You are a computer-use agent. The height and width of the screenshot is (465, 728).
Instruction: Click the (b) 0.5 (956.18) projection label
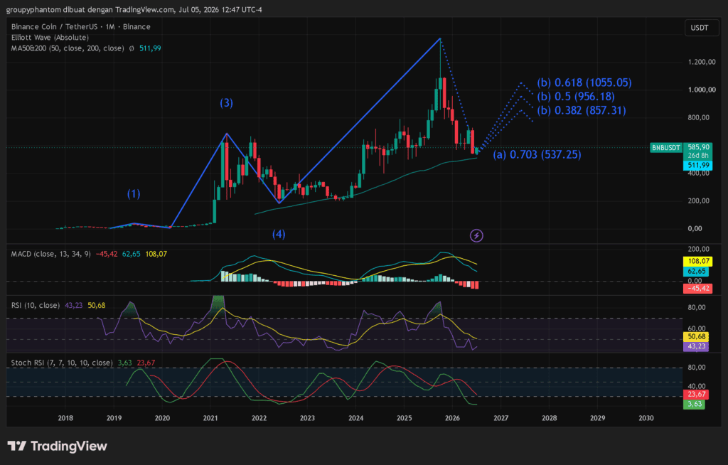point(576,97)
